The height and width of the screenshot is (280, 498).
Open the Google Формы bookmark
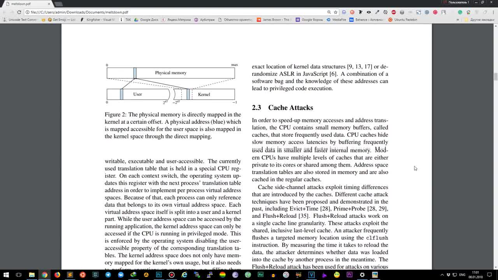click(310, 19)
